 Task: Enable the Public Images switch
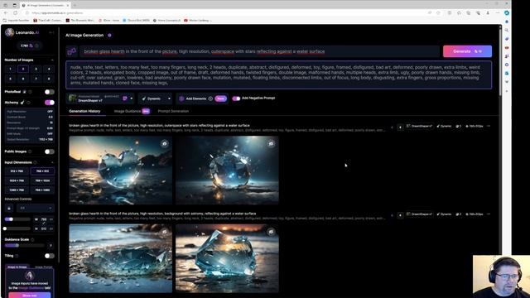click(50, 151)
